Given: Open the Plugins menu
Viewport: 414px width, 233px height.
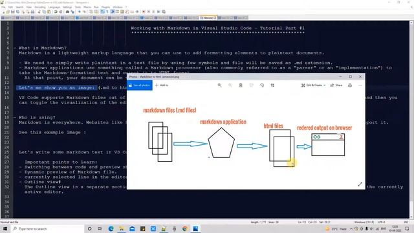Looking at the screenshot, I should pyautogui.click(x=105, y=7).
